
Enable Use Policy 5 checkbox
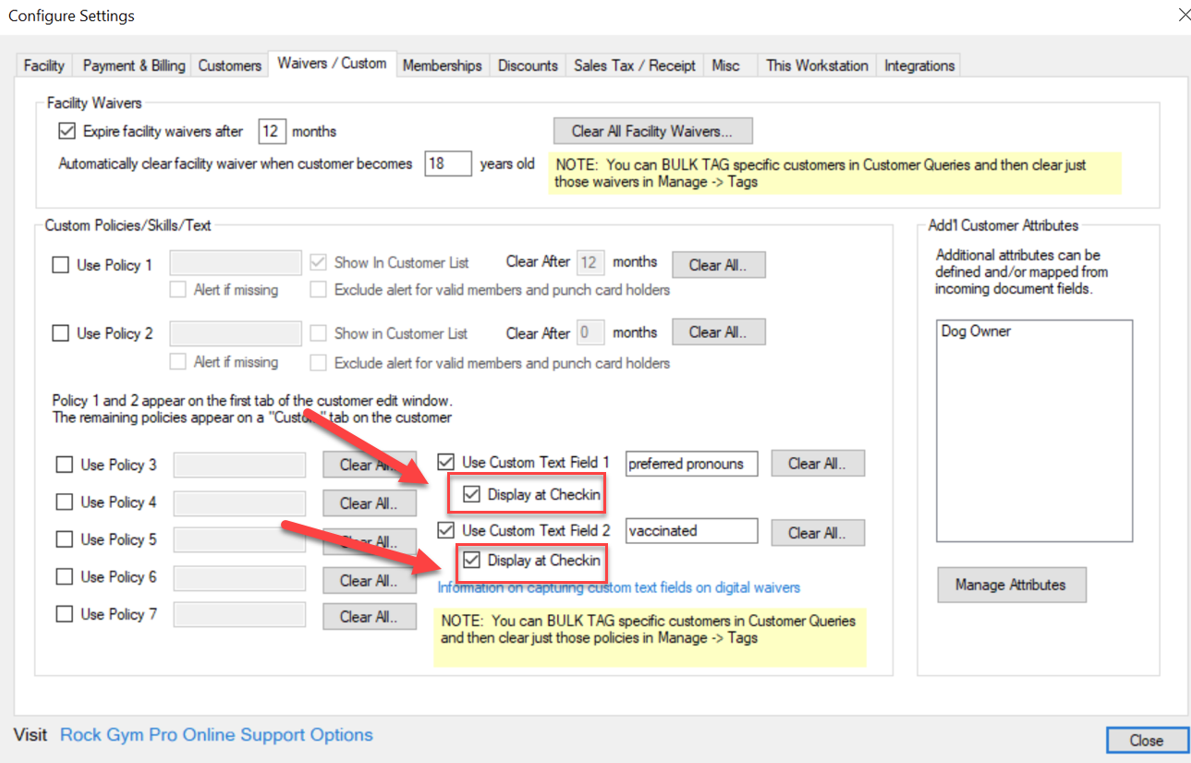coord(65,539)
